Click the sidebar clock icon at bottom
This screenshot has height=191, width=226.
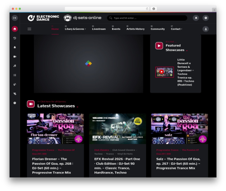tap(15, 103)
